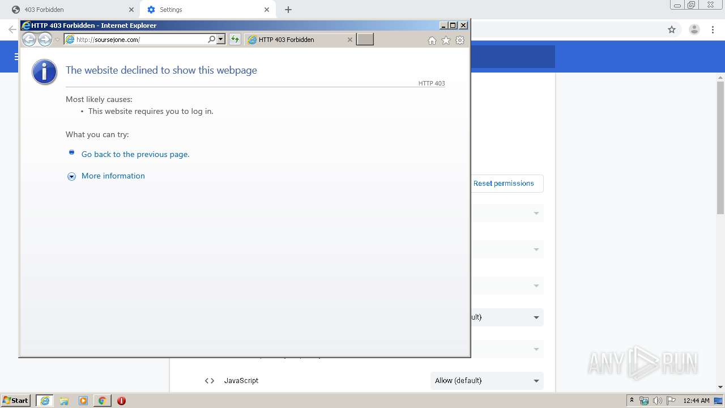Viewport: 725px width, 408px height.
Task: Close the Chrome Settings tab
Action: [x=267, y=10]
